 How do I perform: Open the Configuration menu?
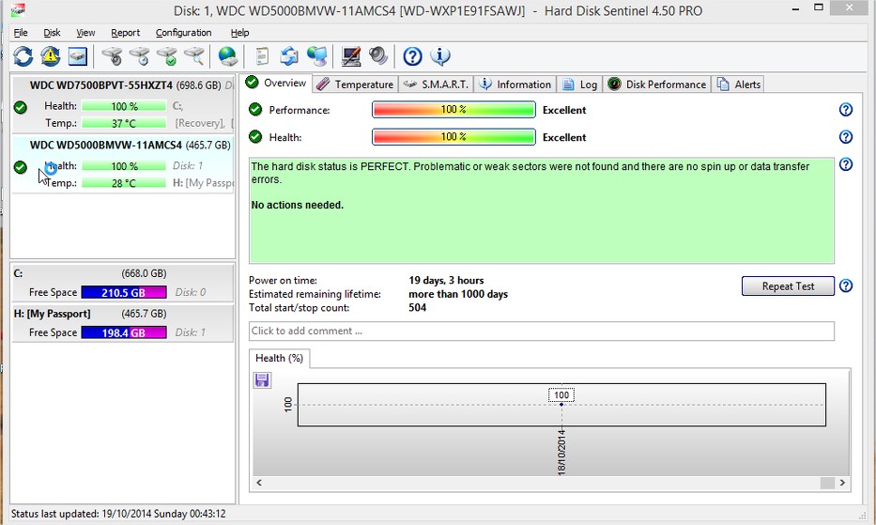(x=183, y=33)
